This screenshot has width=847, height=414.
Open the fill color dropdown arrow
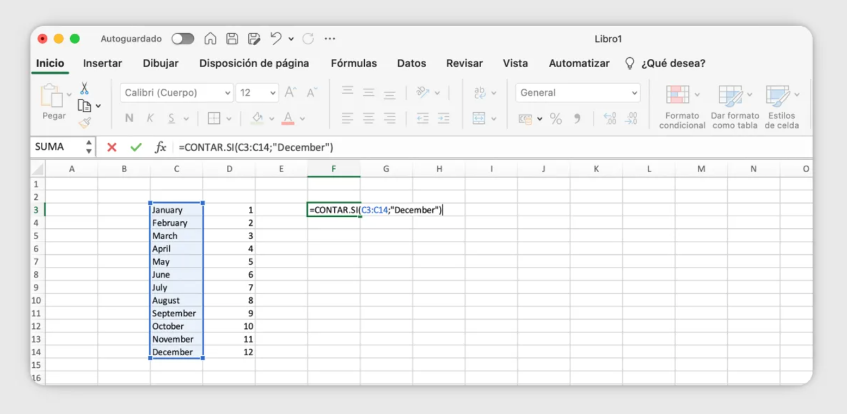[x=272, y=118]
